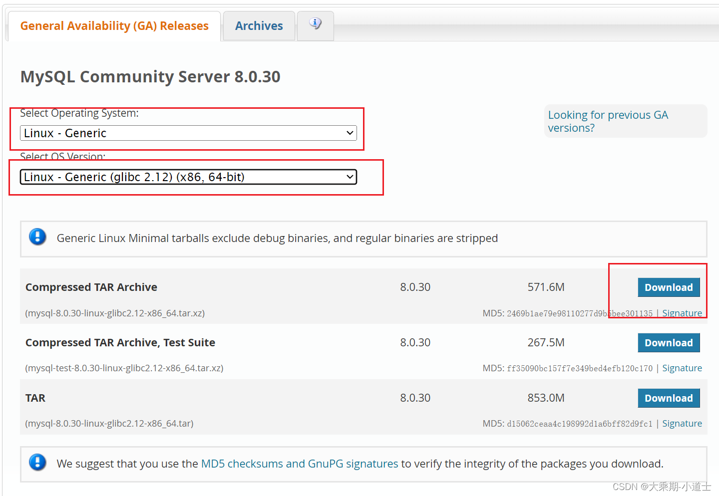Click the Generic Linux Minimal tarballs notice text
This screenshot has width=719, height=496.
click(277, 239)
